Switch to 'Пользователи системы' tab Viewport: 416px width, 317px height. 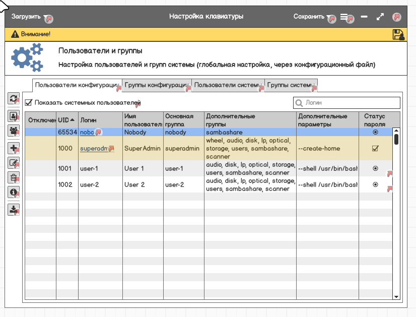click(228, 85)
